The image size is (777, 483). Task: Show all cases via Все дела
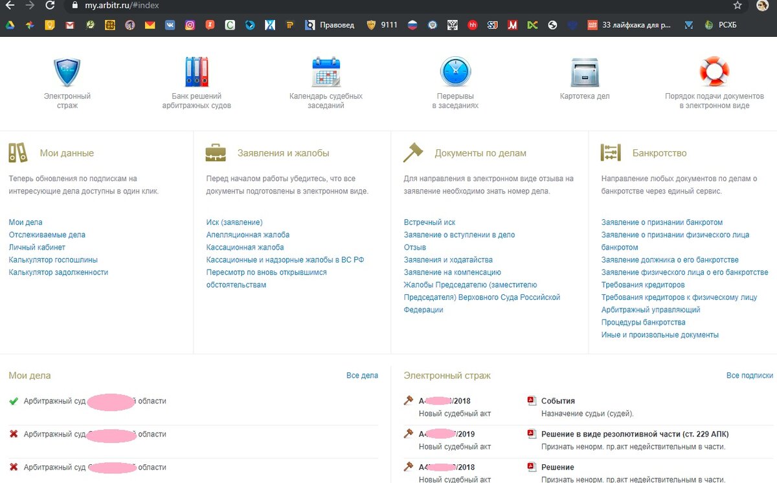pos(362,376)
